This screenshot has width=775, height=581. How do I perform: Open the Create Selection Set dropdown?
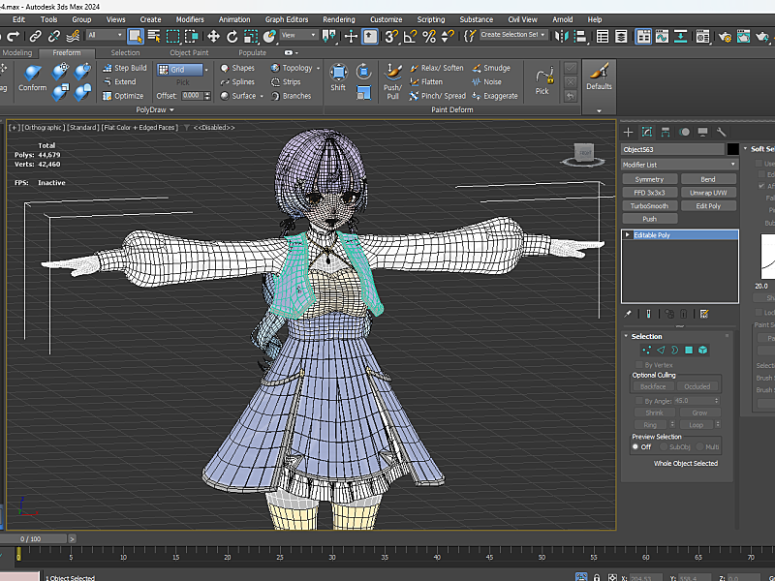[x=513, y=35]
